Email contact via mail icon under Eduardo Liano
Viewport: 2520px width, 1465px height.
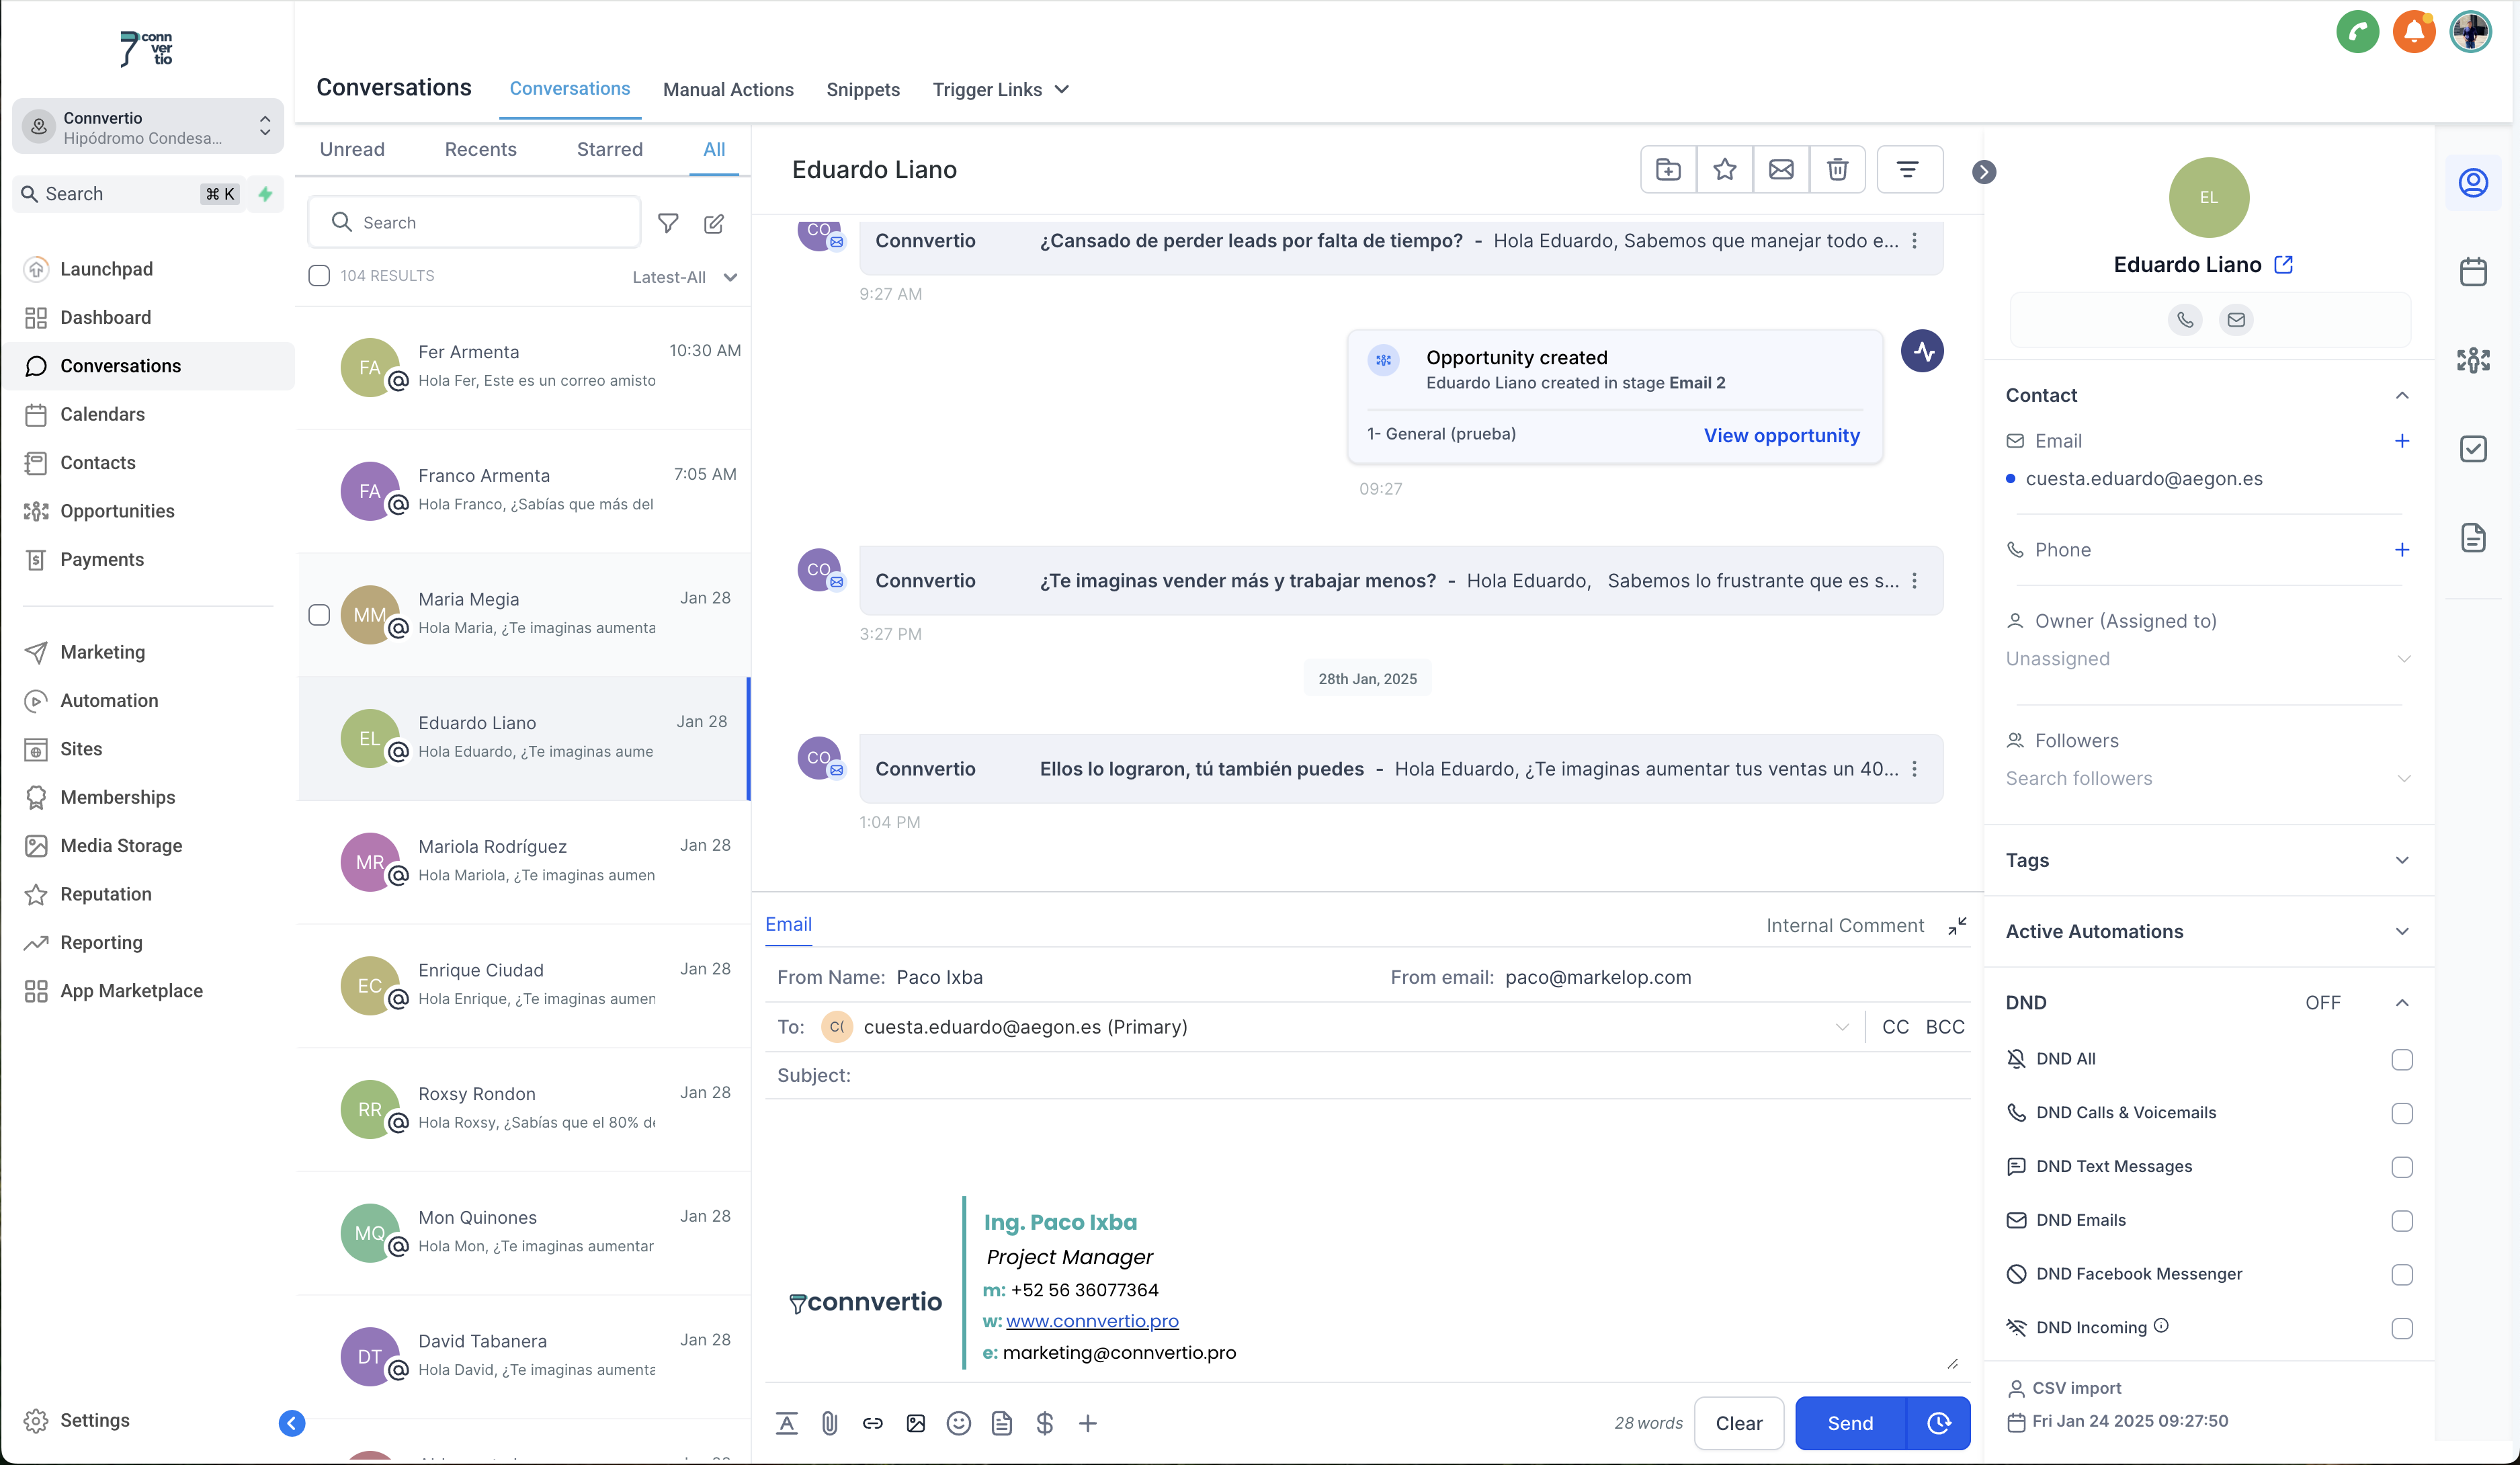pyautogui.click(x=2236, y=320)
